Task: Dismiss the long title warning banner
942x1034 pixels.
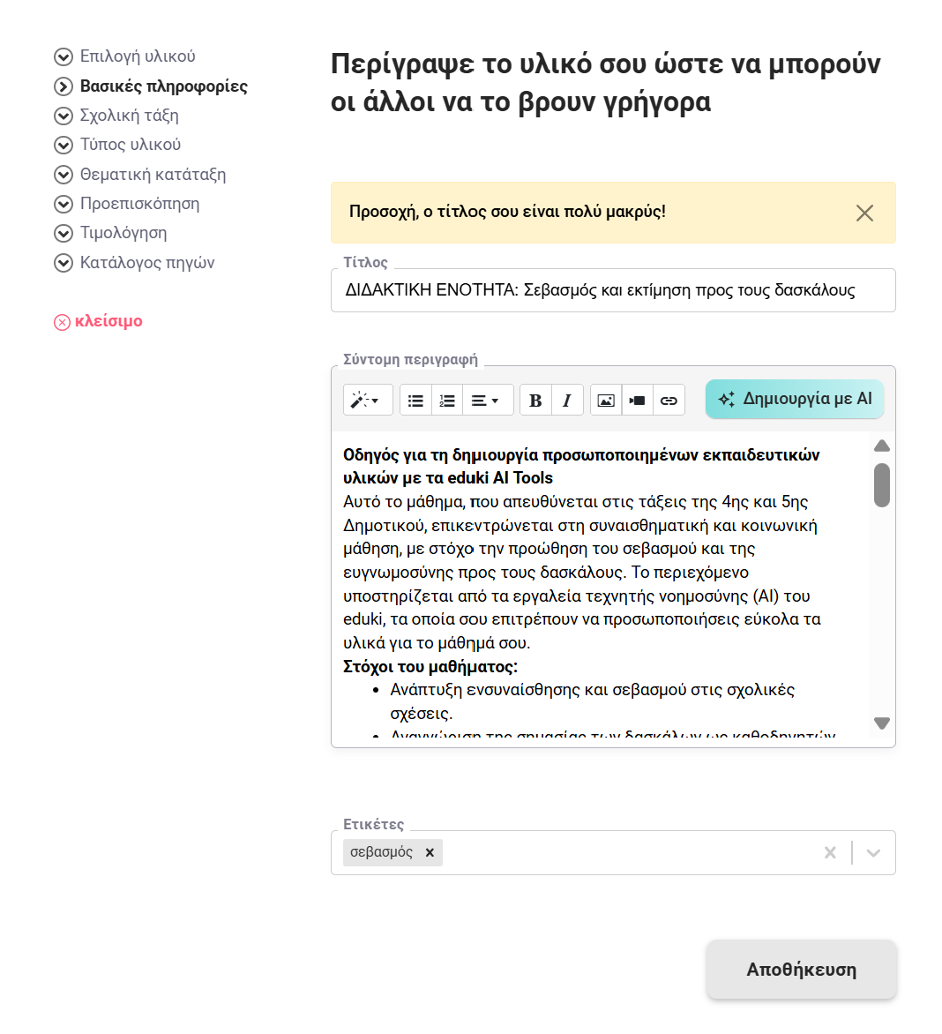Action: (x=864, y=213)
